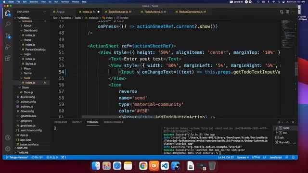Split the editor to the right
Image resolution: width=308 pixels, height=173 pixels.
tap(287, 12)
